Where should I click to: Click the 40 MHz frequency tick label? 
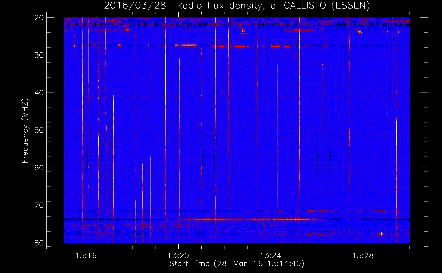pos(39,93)
